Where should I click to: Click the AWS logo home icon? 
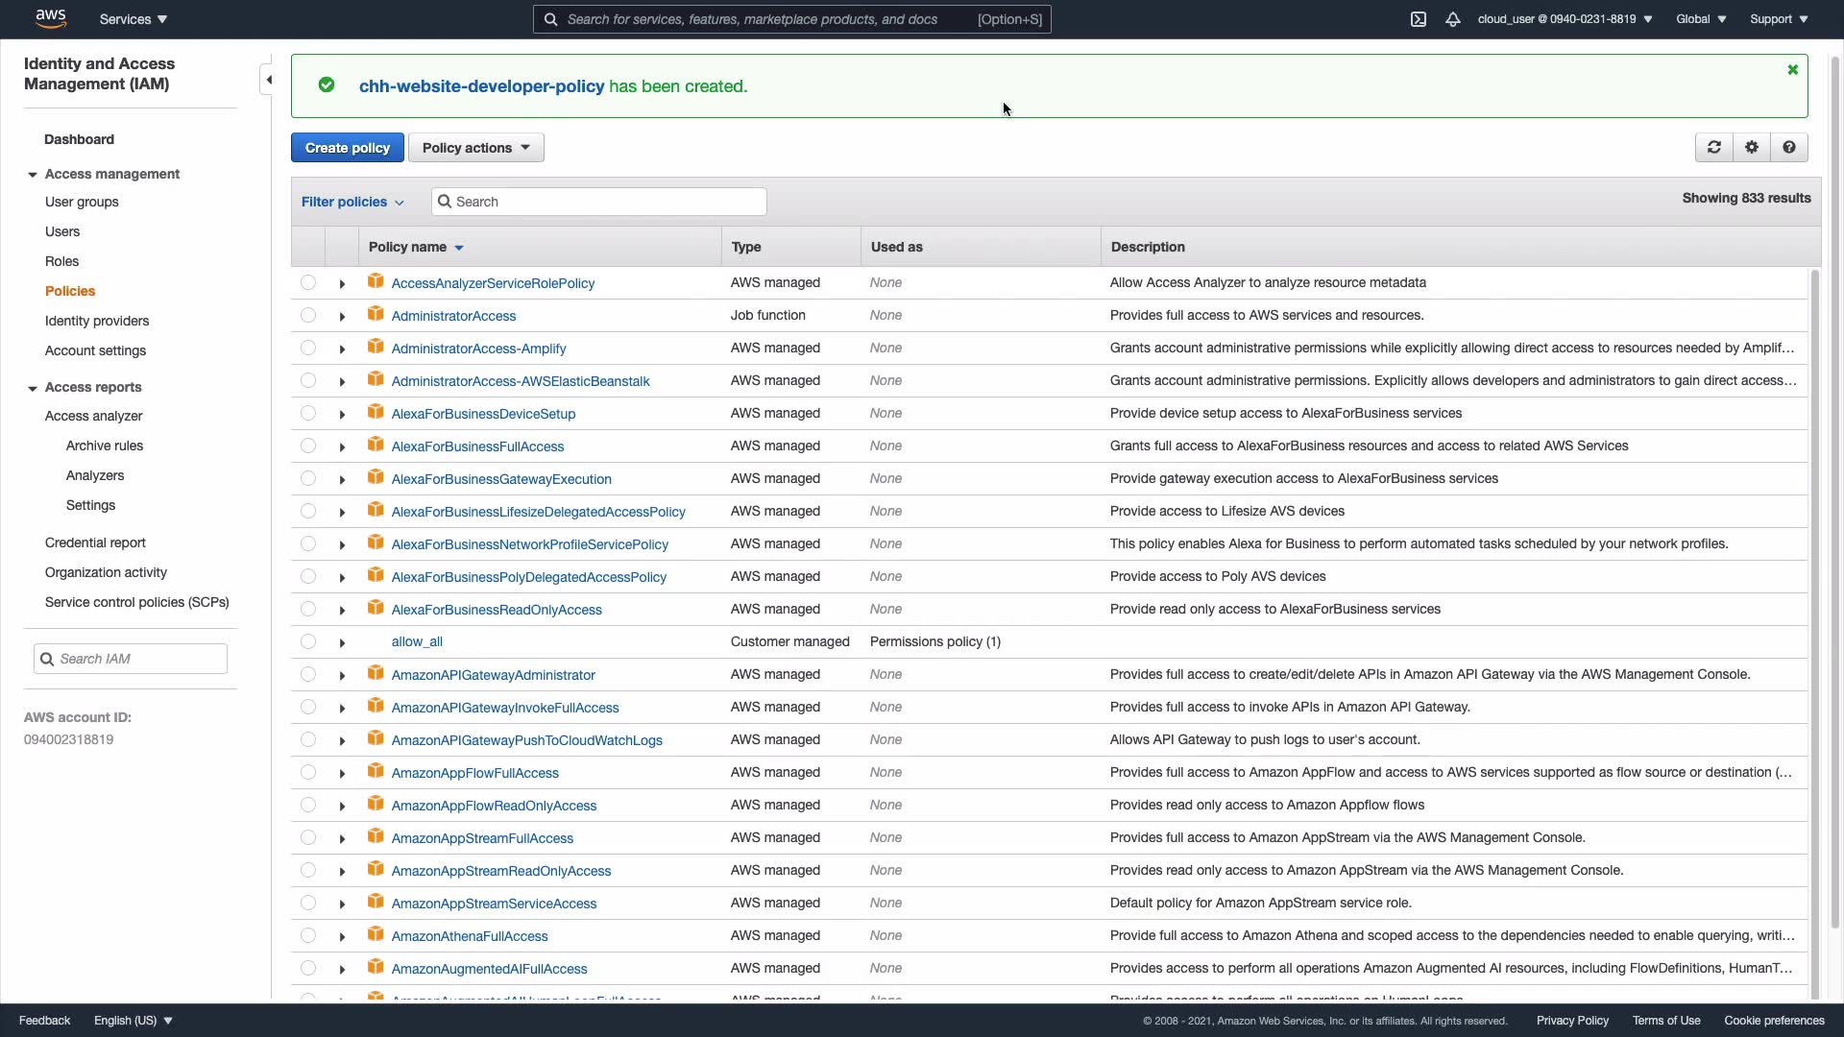click(x=51, y=18)
